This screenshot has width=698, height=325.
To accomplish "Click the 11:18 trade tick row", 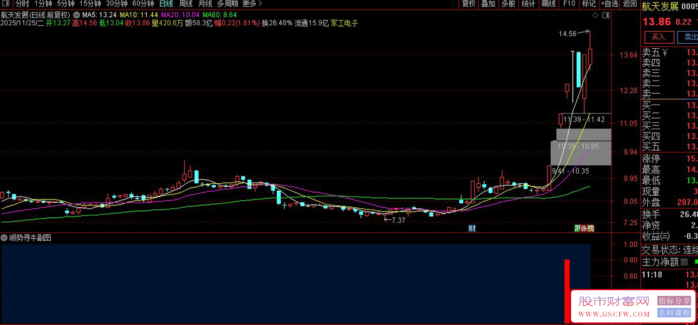I will coord(669,275).
